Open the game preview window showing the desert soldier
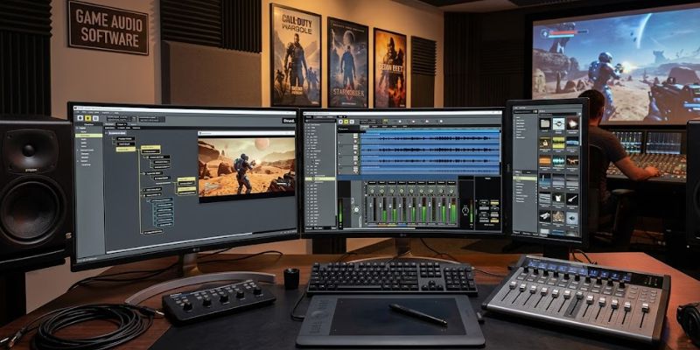The image size is (700, 350). [247, 167]
